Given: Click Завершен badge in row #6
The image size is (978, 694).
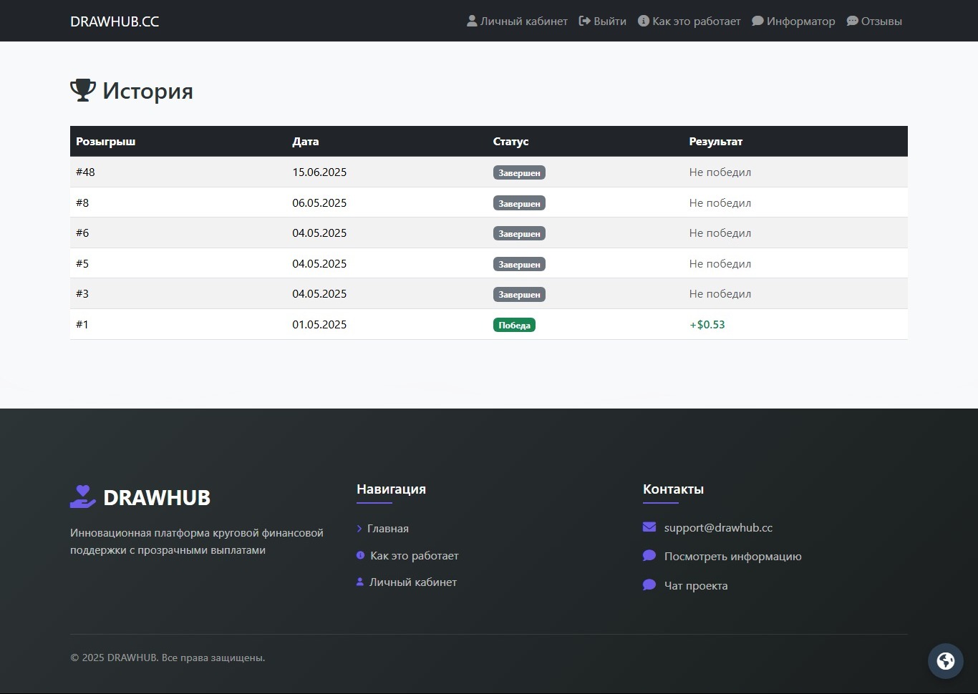Looking at the screenshot, I should click(519, 233).
